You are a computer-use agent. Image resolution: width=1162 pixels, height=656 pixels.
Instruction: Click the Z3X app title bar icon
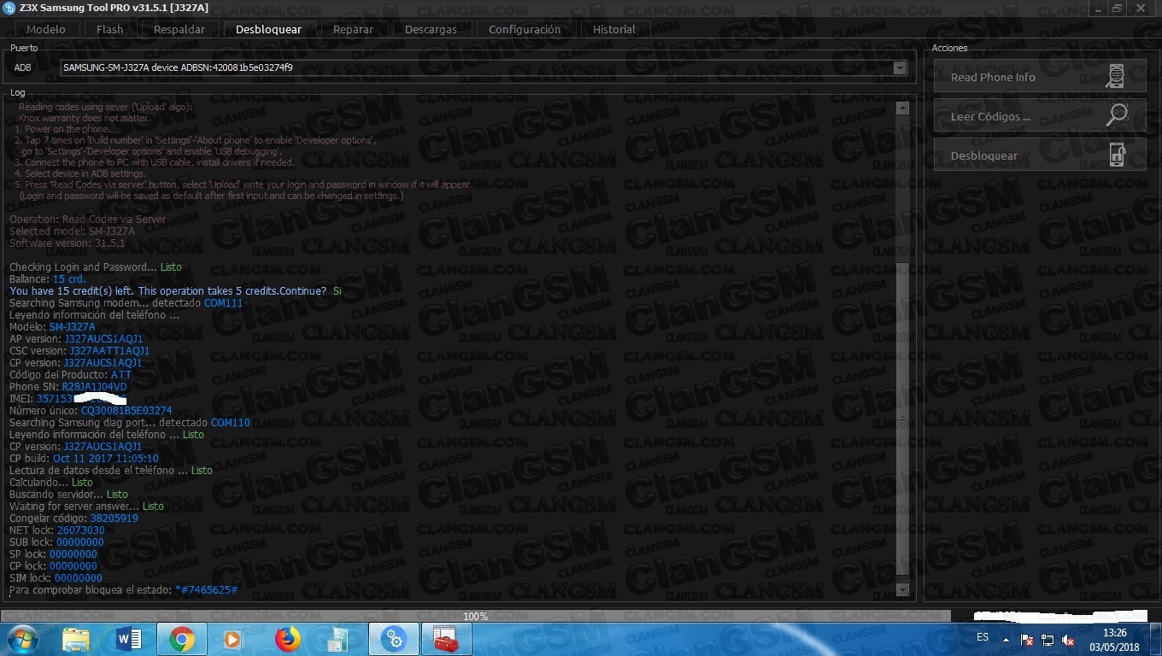coord(9,8)
